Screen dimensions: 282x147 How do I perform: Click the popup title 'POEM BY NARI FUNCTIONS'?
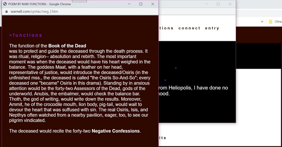(x=27, y=4)
